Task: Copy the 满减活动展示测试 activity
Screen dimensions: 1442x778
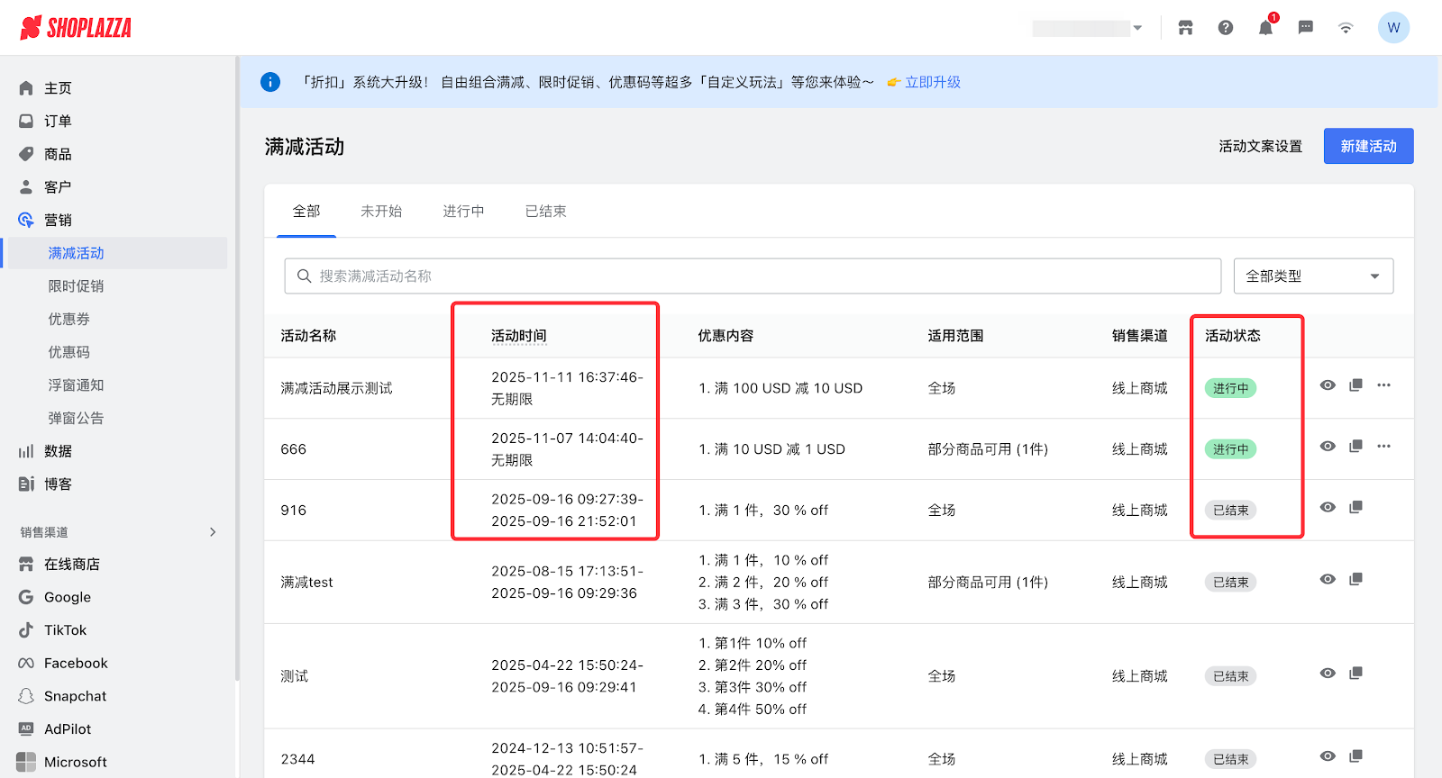Action: 1355,385
